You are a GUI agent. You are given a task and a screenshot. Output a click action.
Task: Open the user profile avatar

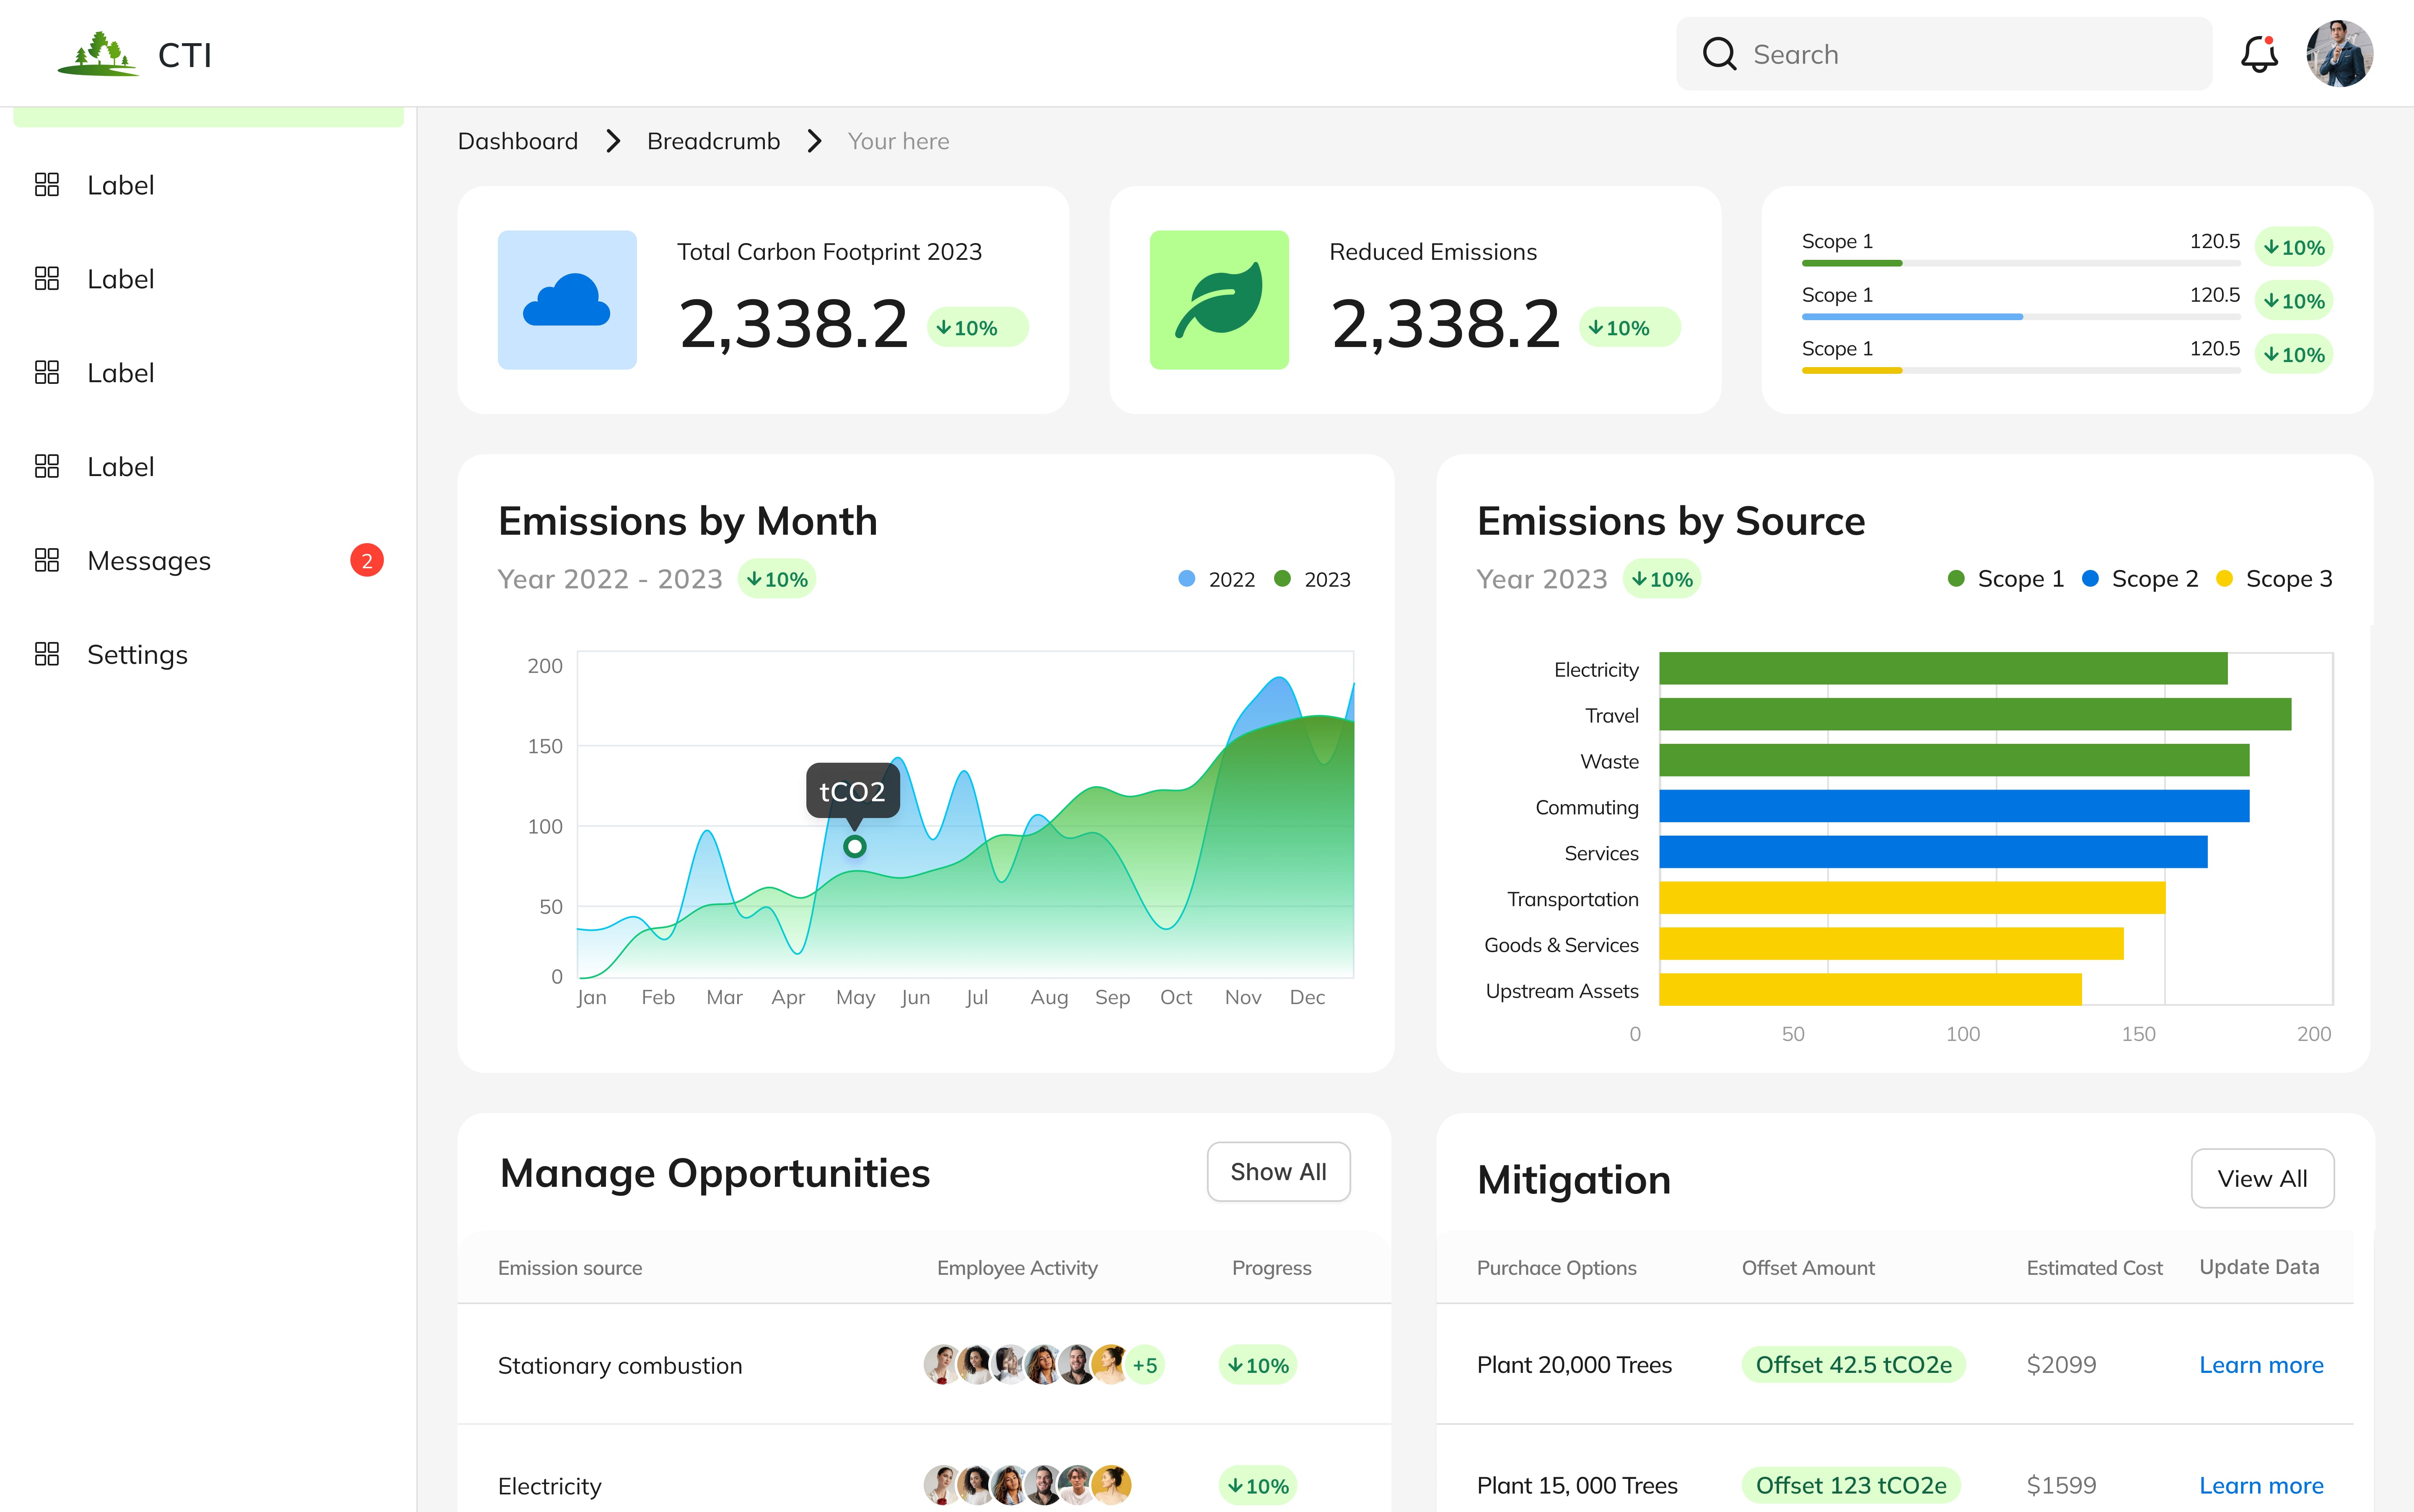[x=2339, y=54]
